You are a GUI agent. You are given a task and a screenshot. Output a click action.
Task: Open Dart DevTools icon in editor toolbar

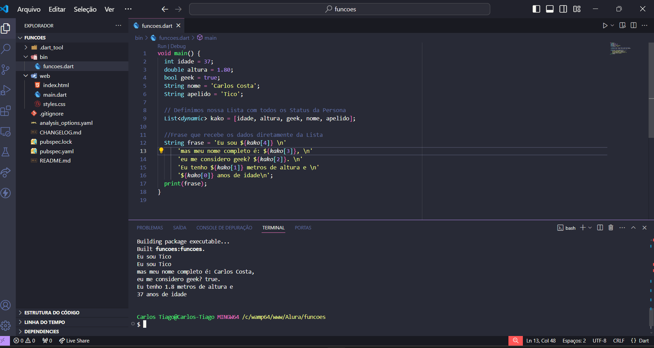pyautogui.click(x=622, y=25)
